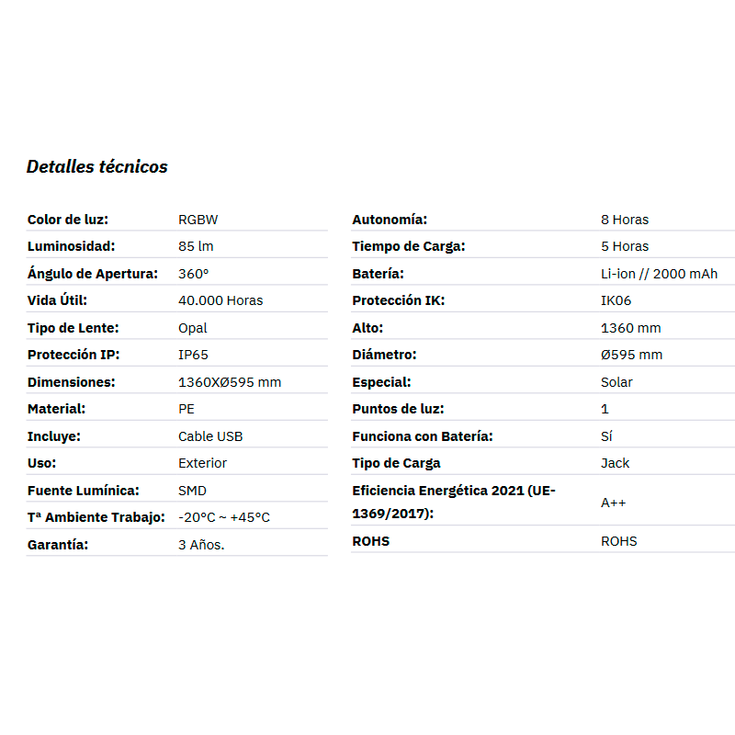Click the A++ energy efficiency value
Screen dimensions: 735x735
point(613,503)
